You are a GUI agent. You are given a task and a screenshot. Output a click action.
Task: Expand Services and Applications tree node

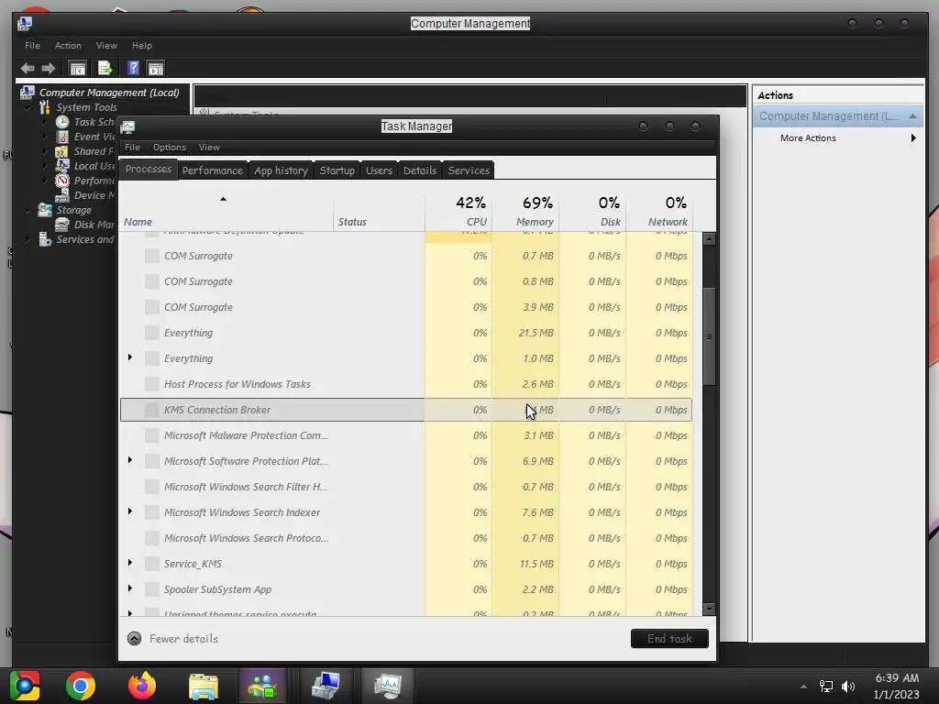tap(28, 239)
